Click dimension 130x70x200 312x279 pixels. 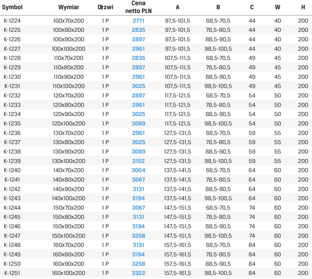(x=69, y=133)
